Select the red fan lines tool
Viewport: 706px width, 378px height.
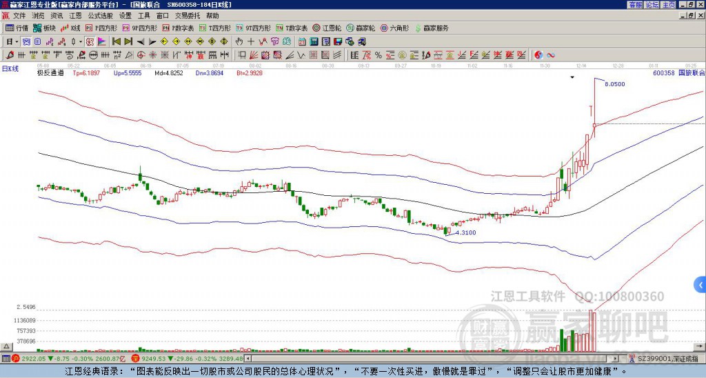coord(254,55)
